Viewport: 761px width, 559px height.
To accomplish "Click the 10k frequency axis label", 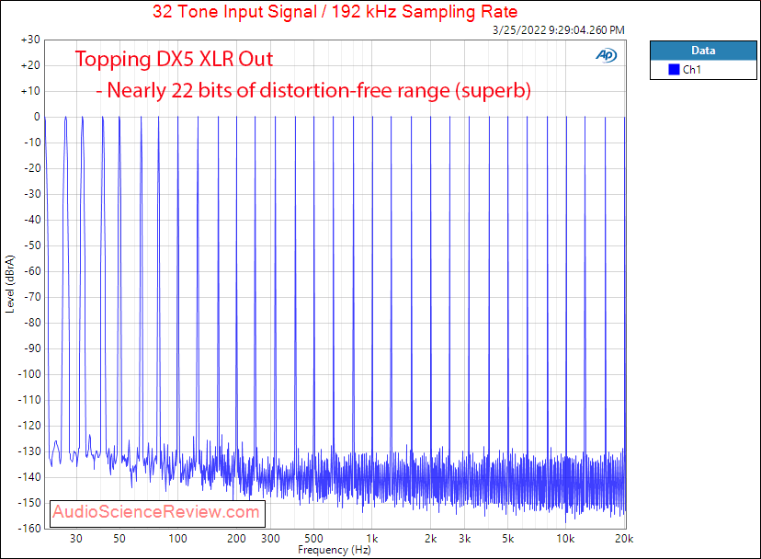I will (565, 539).
